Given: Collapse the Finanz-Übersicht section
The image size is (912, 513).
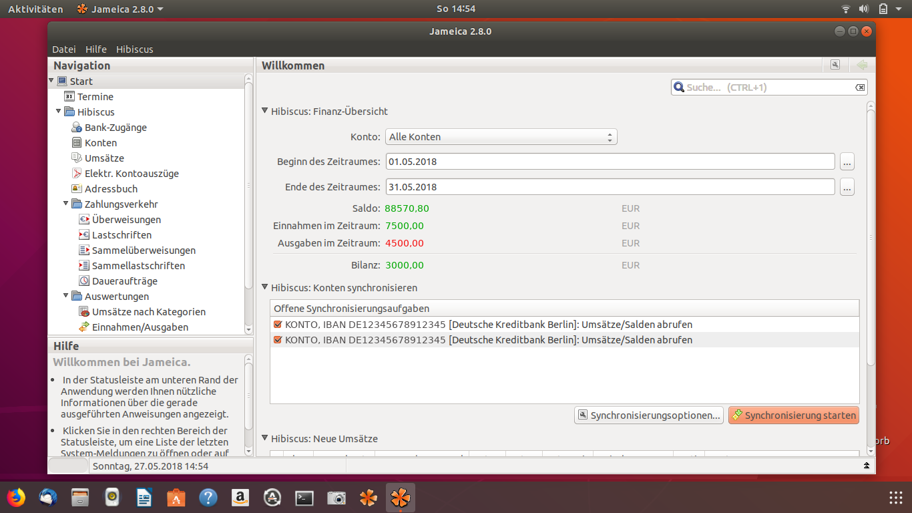Looking at the screenshot, I should (265, 112).
